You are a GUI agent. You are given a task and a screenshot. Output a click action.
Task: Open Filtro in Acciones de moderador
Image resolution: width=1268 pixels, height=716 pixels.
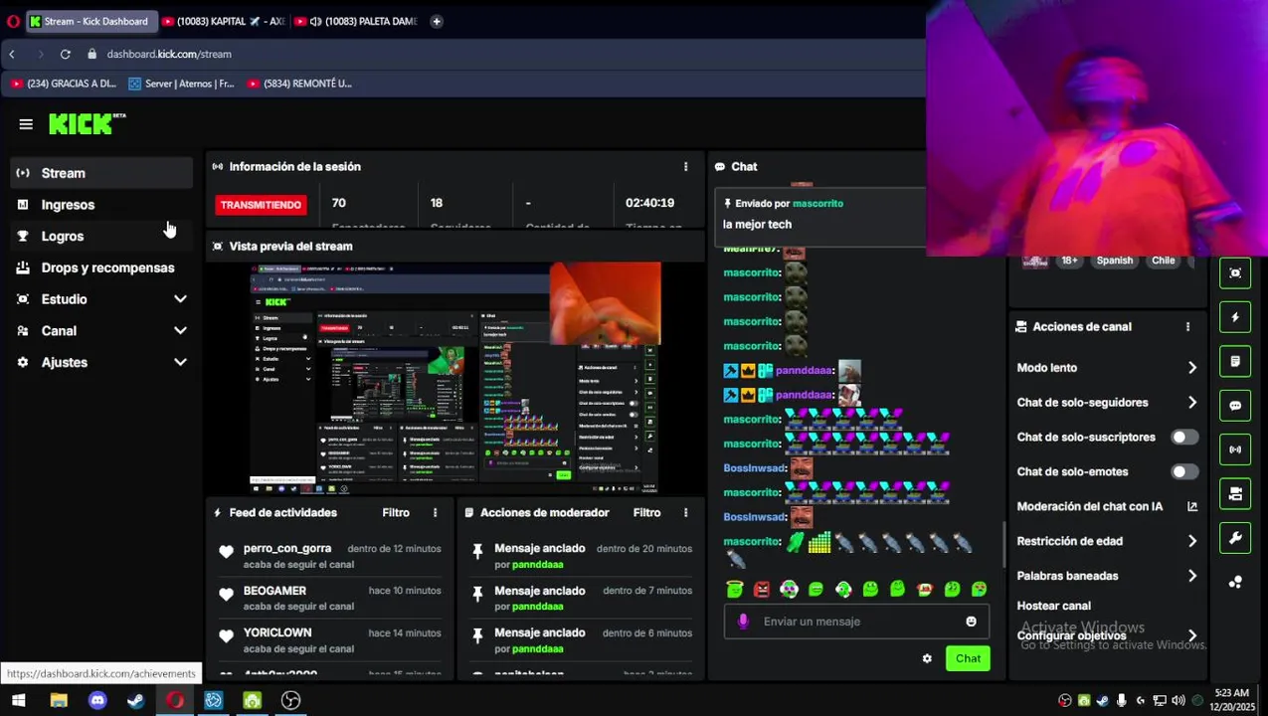[646, 513]
